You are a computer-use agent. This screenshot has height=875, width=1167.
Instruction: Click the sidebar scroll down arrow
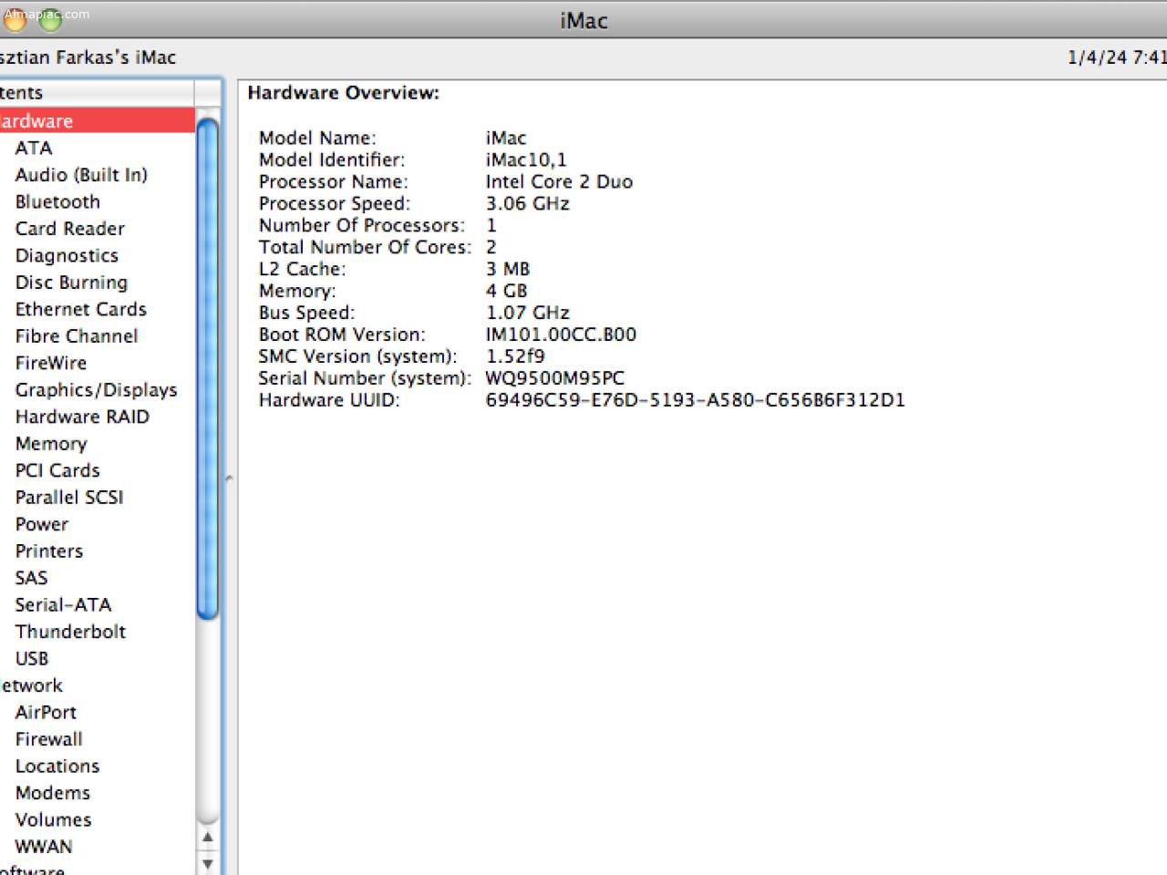tap(208, 862)
